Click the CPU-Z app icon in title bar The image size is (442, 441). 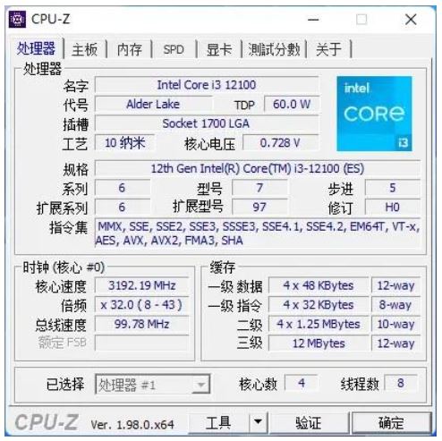17,19
